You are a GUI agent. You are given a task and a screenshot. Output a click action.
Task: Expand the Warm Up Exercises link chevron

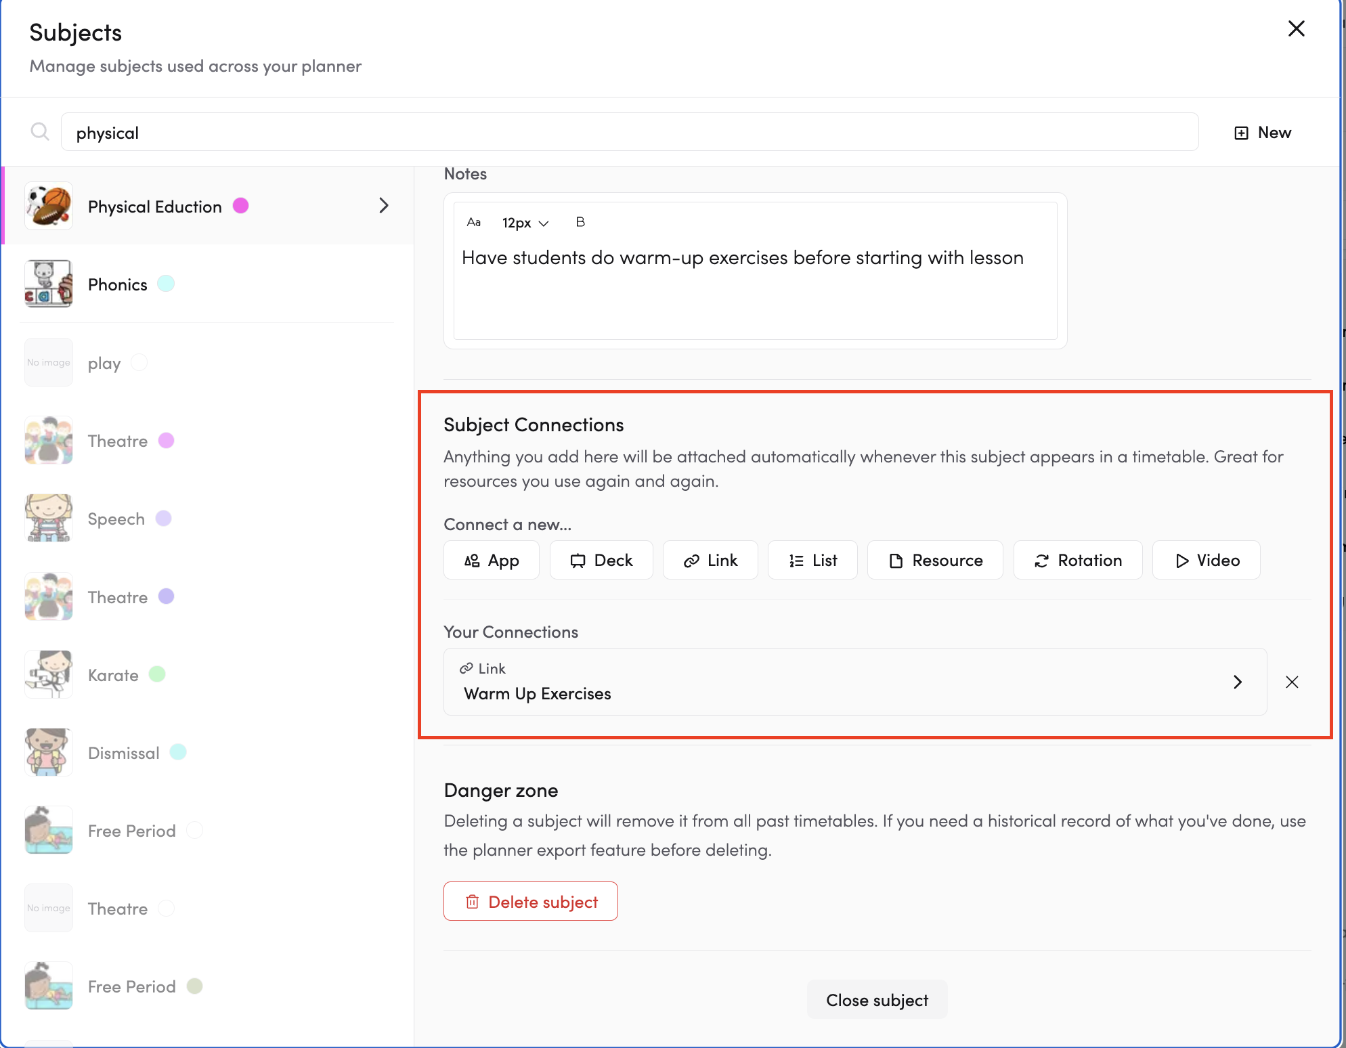click(1237, 682)
